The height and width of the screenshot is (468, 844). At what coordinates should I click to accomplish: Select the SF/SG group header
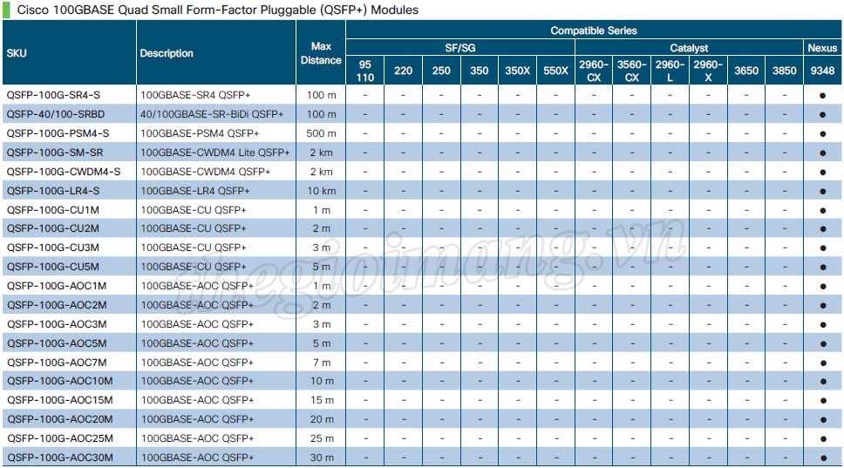(460, 48)
